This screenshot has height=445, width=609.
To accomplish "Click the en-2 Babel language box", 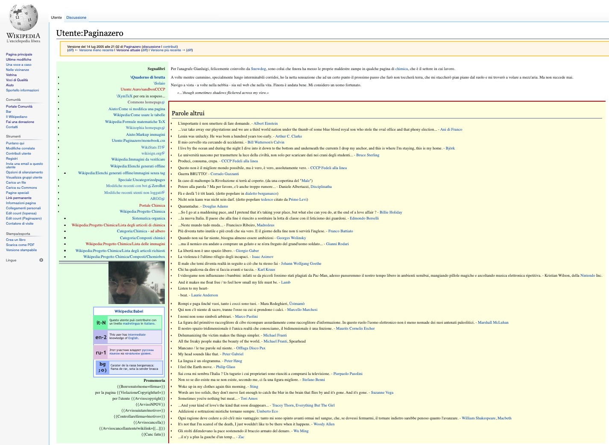I will coord(128,337).
